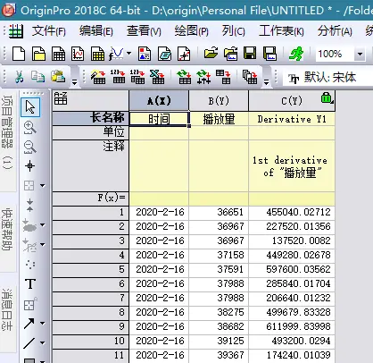Click the 长名称 row label
This screenshot has width=373, height=363.
[x=91, y=118]
